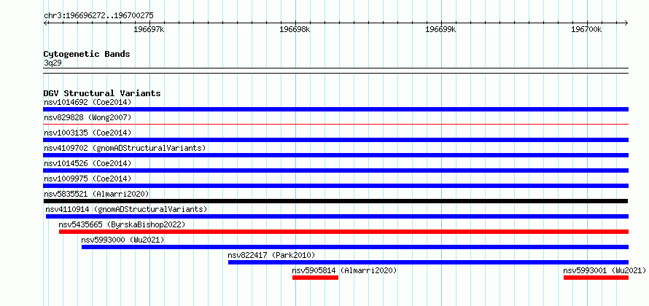Click the Cytogenetic Bands track title

[x=87, y=54]
